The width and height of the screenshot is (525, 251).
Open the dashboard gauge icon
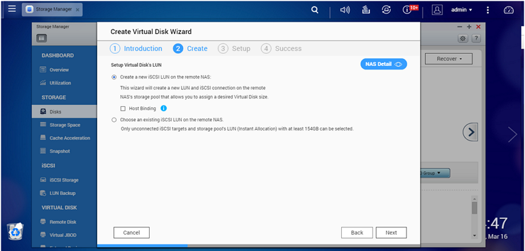coord(509,10)
